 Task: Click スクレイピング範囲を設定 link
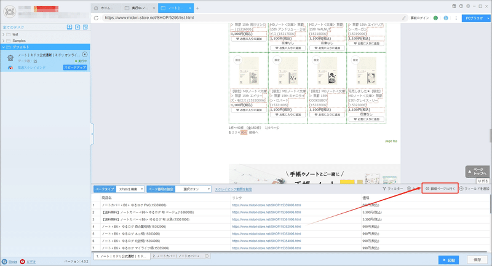(233, 190)
